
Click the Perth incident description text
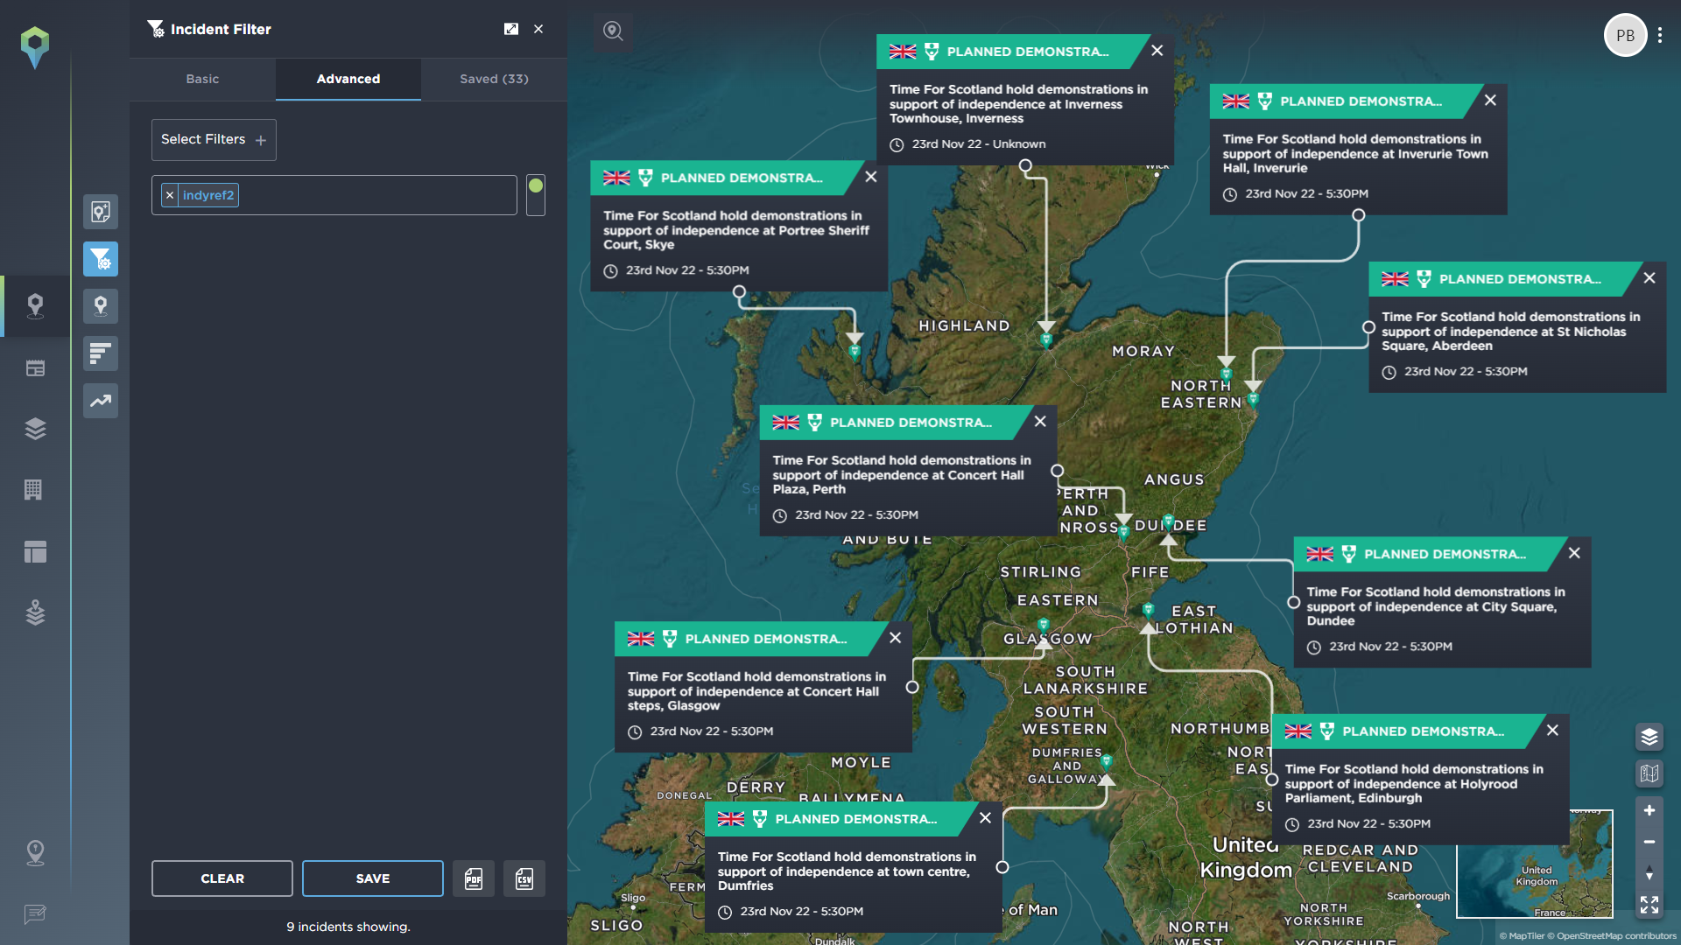click(902, 475)
